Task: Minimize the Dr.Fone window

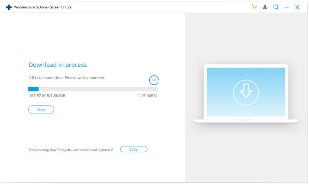Action: tap(286, 7)
